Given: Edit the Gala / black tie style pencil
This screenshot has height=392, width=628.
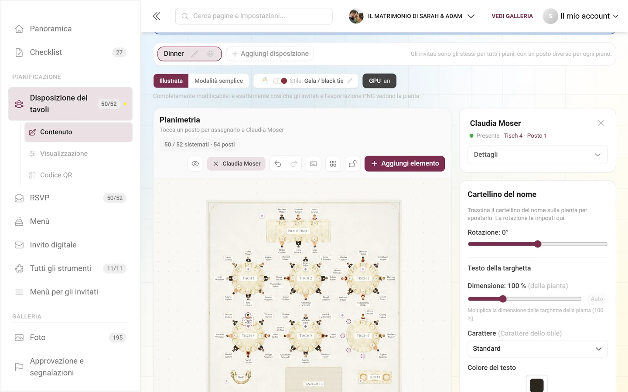Looking at the screenshot, I should click(x=349, y=81).
